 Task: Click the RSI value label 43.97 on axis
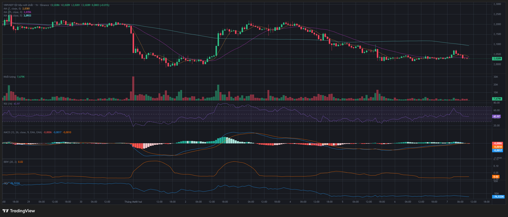point(496,116)
